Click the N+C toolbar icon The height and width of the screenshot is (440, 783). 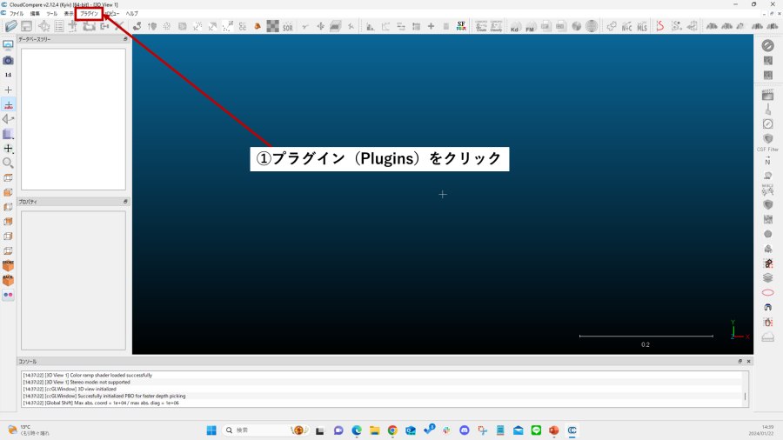(626, 26)
